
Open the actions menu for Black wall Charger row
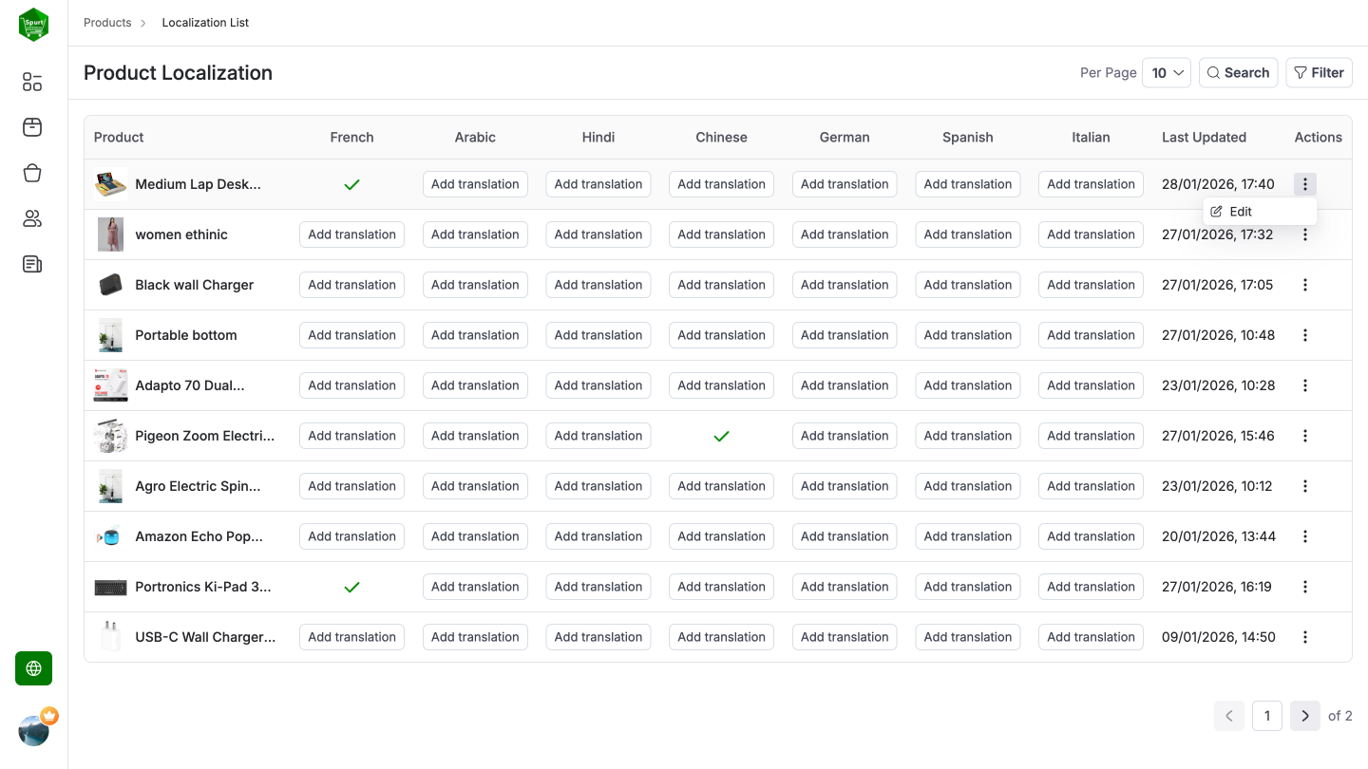click(x=1304, y=284)
